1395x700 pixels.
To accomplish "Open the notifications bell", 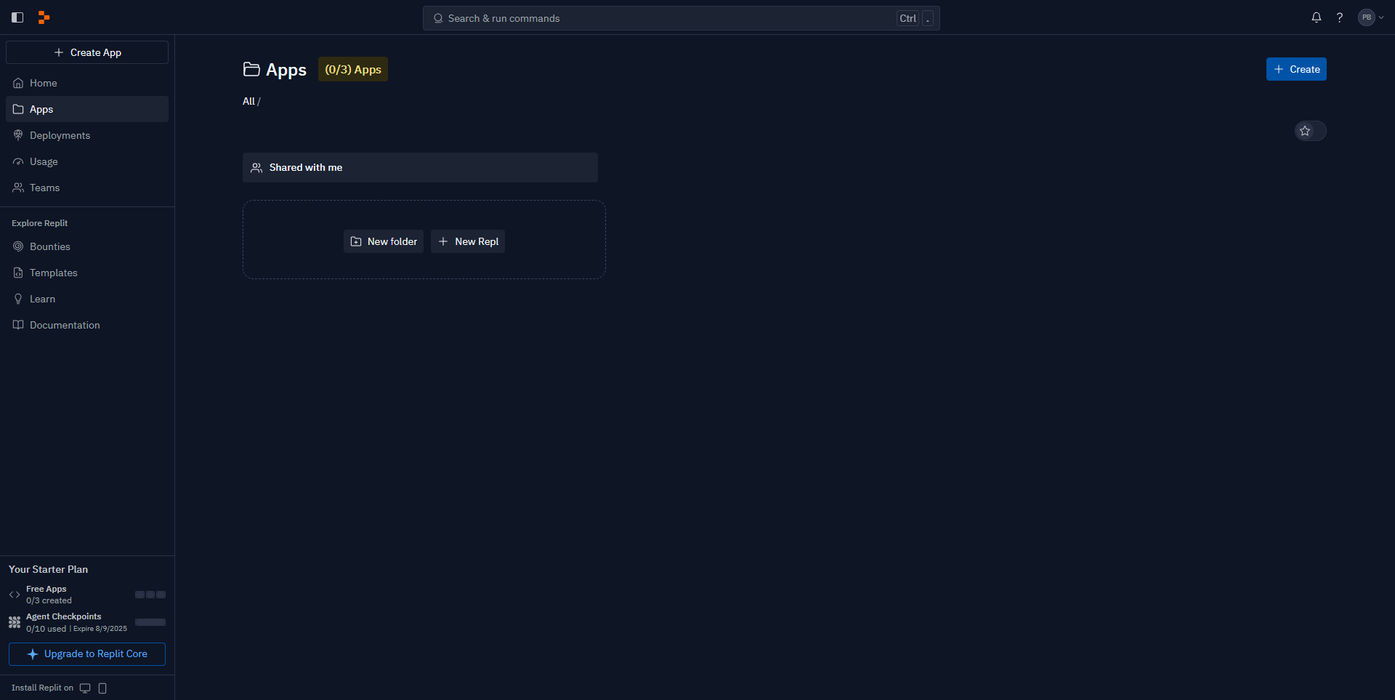I will (1316, 17).
